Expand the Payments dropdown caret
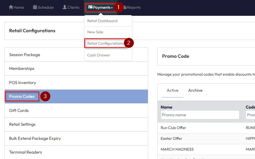The height and width of the screenshot is (159, 255). coord(112,8)
